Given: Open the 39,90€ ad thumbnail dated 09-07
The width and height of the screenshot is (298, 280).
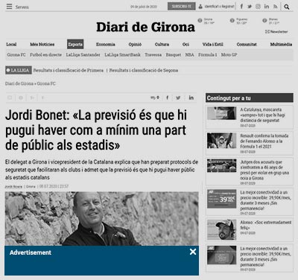Looking at the screenshot, I should tap(222, 199).
